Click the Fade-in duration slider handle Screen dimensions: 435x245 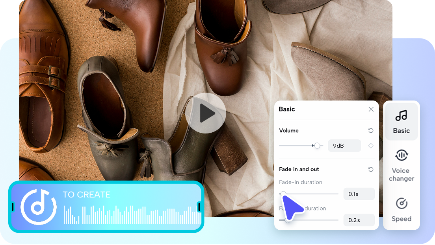tap(283, 194)
